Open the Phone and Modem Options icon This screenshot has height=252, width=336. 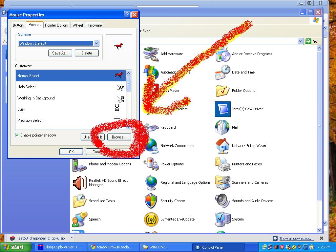point(79,165)
